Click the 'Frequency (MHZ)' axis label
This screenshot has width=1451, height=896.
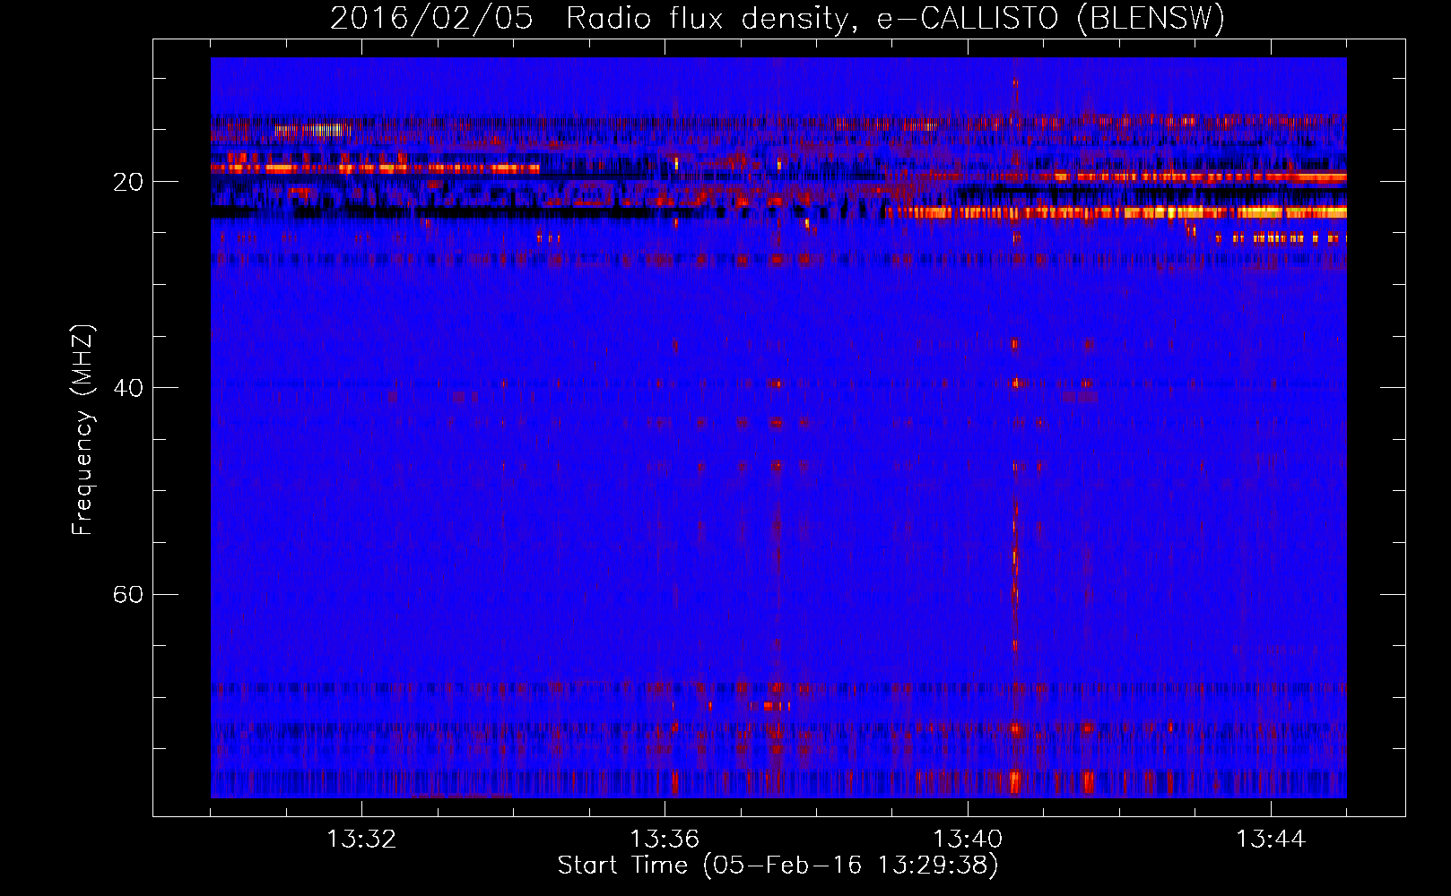(x=83, y=430)
